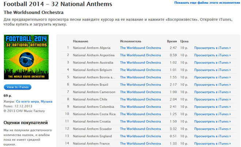241x147 pixels.
Task: Click the album price '69 р.'
Action: 8,96
